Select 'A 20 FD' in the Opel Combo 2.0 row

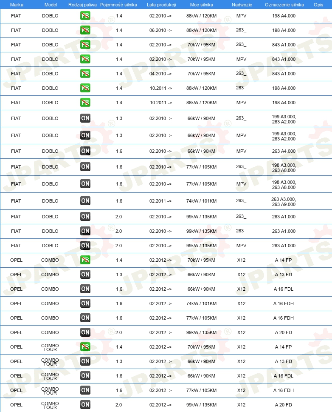click(x=283, y=332)
